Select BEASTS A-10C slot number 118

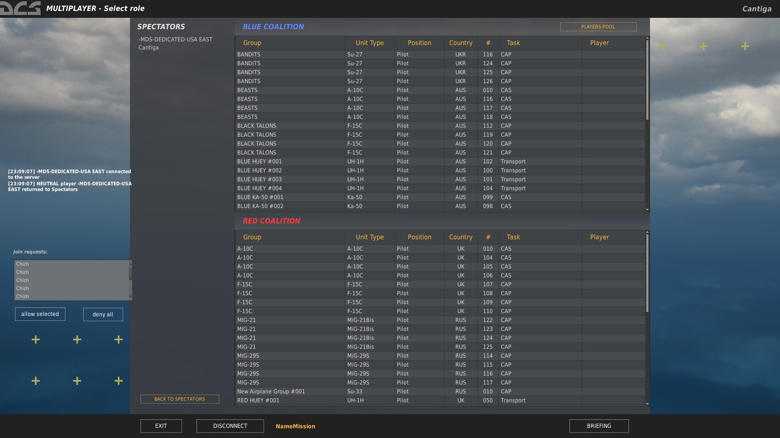click(x=440, y=117)
